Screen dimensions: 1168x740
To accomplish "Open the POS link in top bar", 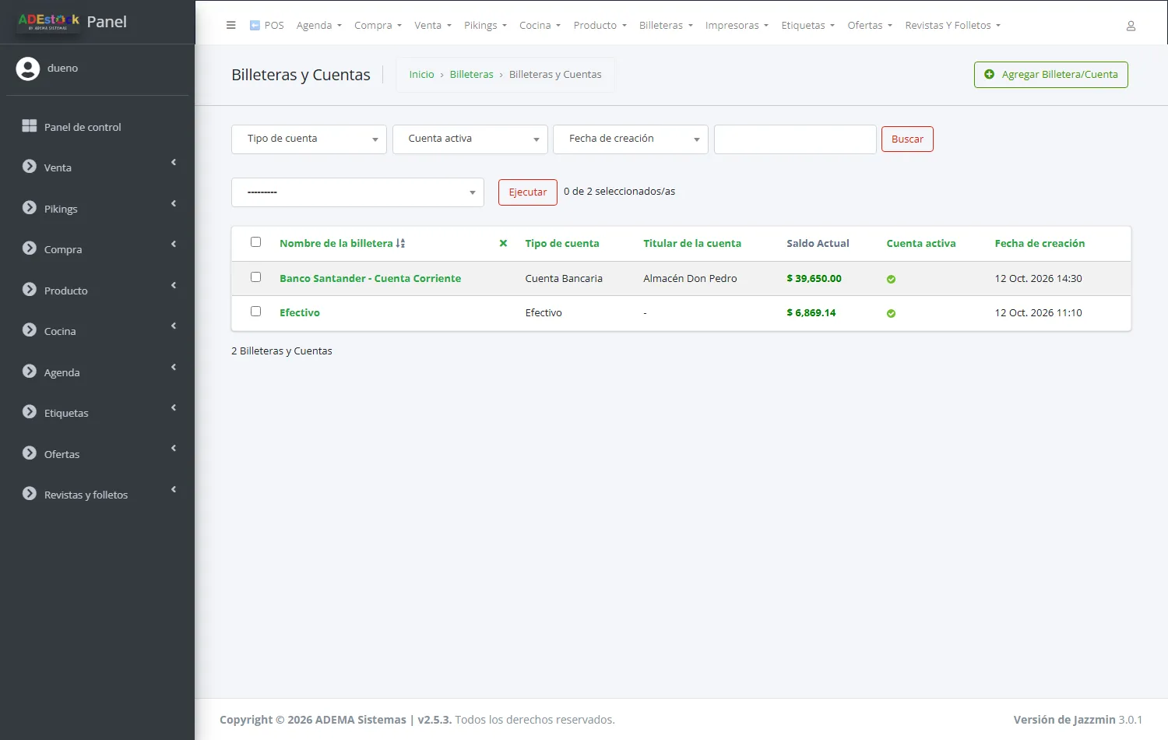I will point(266,26).
